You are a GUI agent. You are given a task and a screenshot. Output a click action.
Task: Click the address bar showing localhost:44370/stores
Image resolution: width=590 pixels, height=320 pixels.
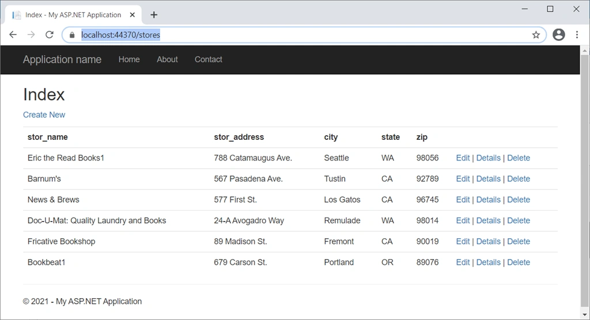click(304, 35)
